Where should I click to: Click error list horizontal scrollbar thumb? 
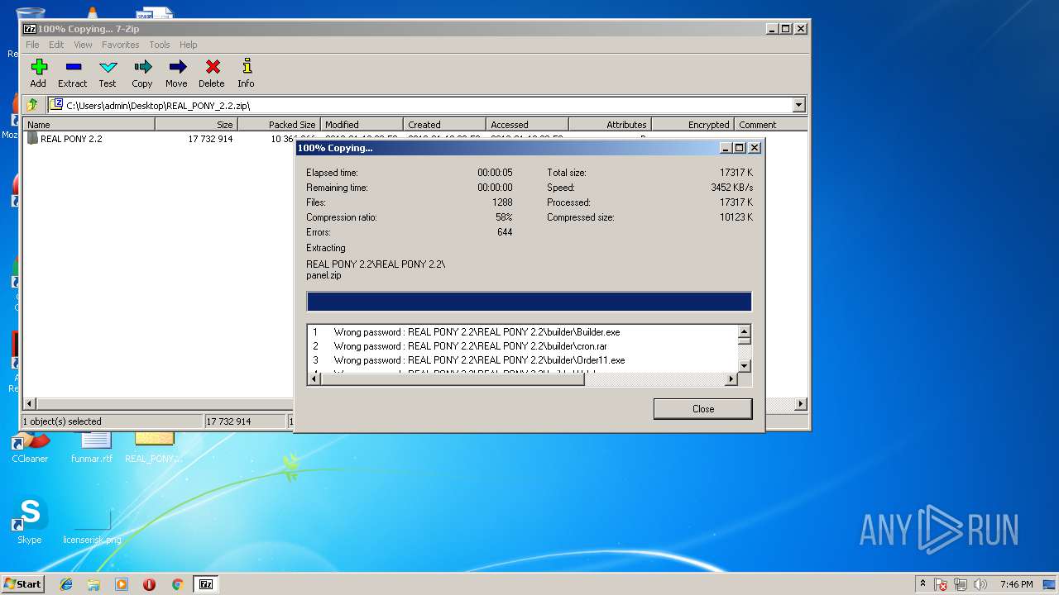point(452,379)
